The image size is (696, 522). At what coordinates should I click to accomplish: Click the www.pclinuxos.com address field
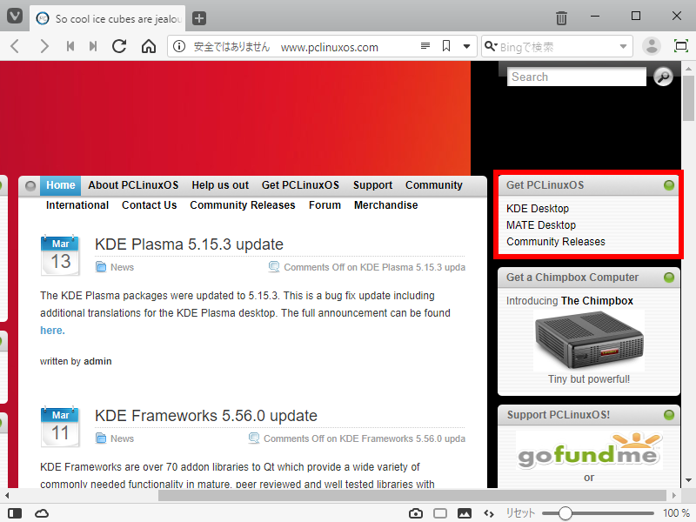point(330,47)
